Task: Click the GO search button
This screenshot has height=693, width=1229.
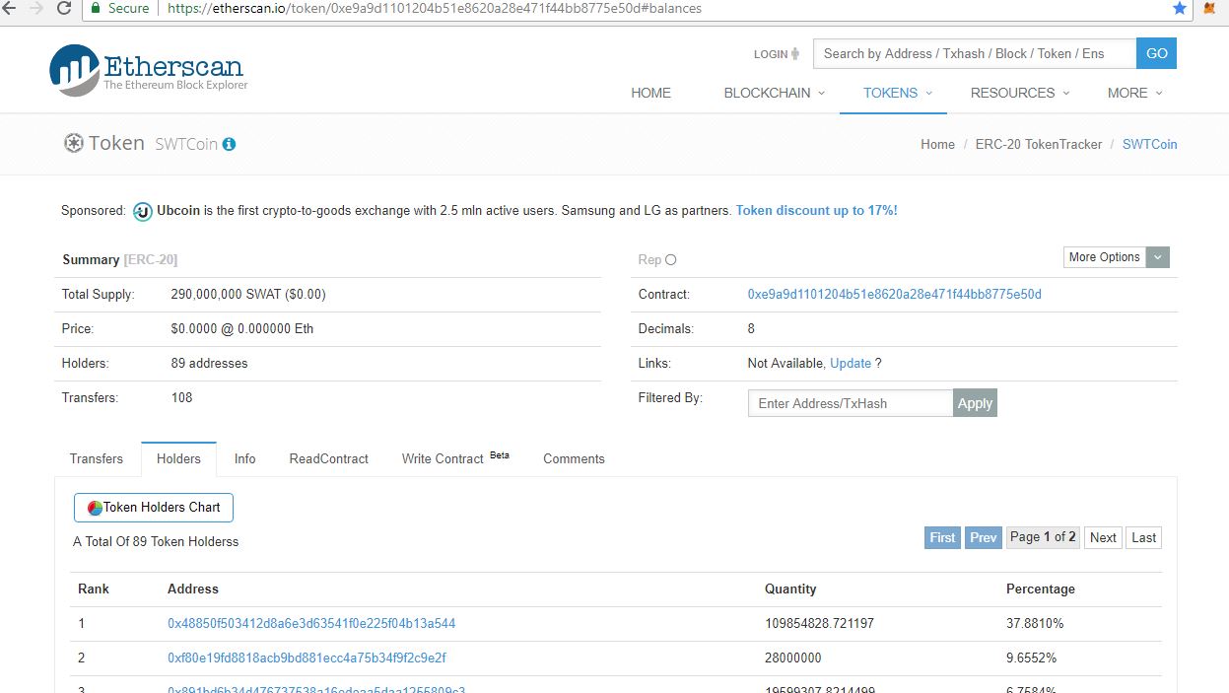Action: [x=1157, y=53]
